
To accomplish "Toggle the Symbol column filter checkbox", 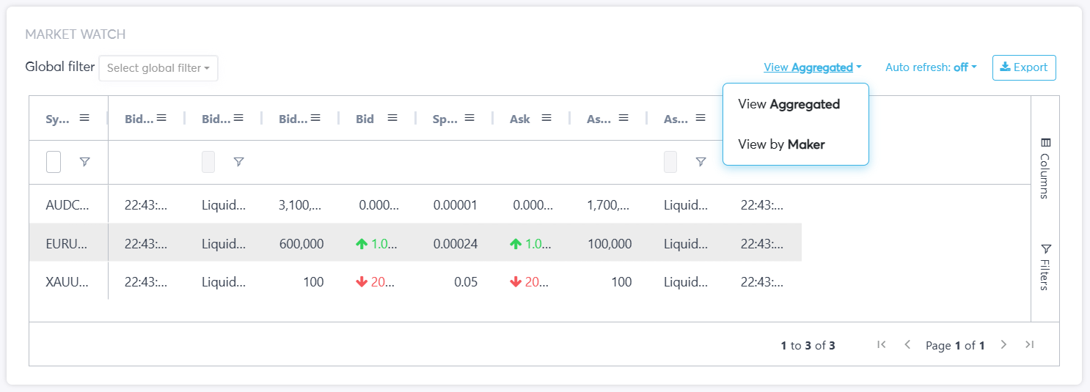I will coord(54,162).
